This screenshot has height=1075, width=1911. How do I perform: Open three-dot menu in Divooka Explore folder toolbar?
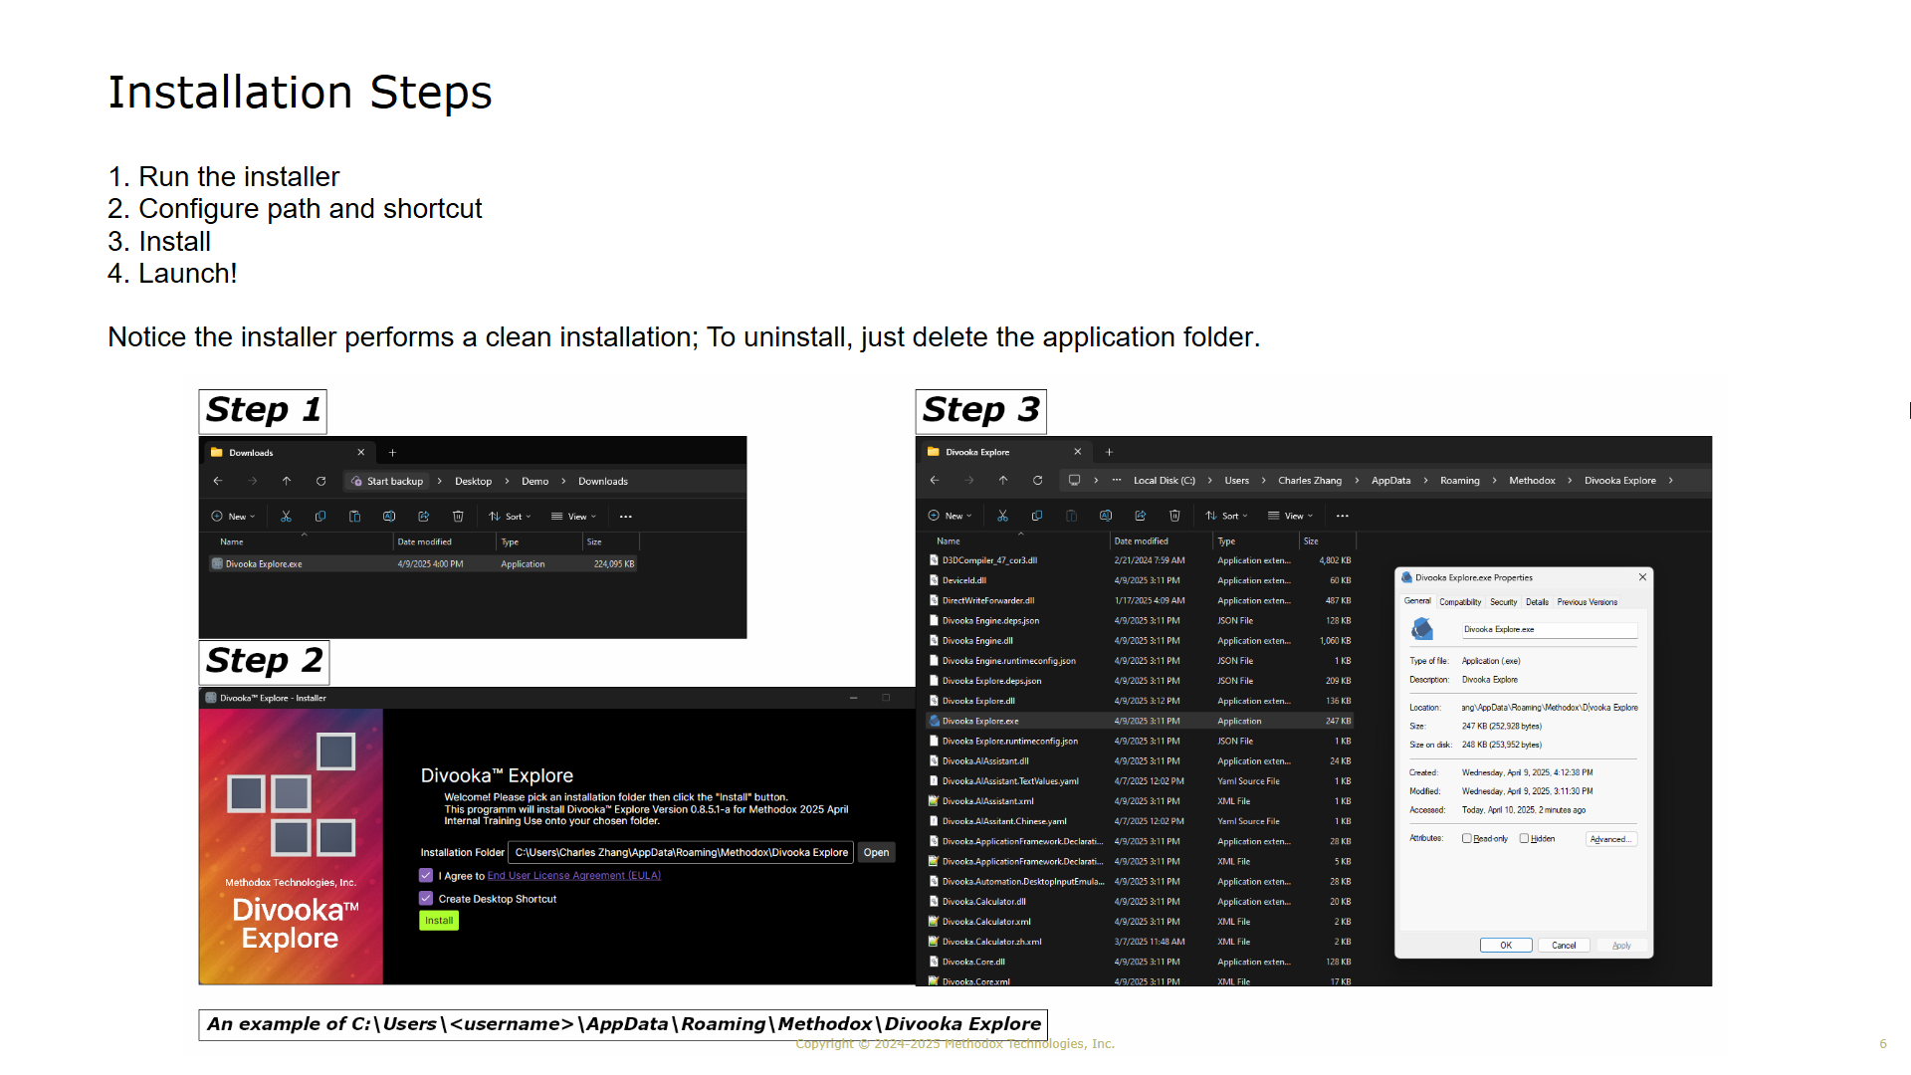[x=1342, y=516]
